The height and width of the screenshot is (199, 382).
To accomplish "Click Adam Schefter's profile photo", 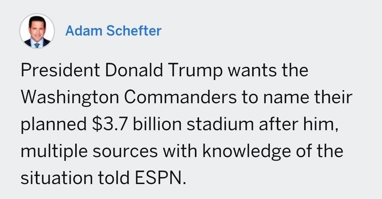I will 37,31.
